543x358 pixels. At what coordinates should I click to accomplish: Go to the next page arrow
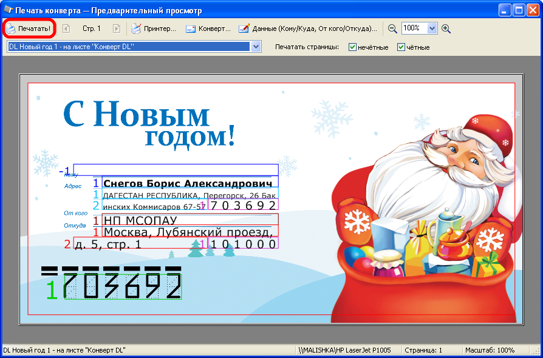click(116, 29)
